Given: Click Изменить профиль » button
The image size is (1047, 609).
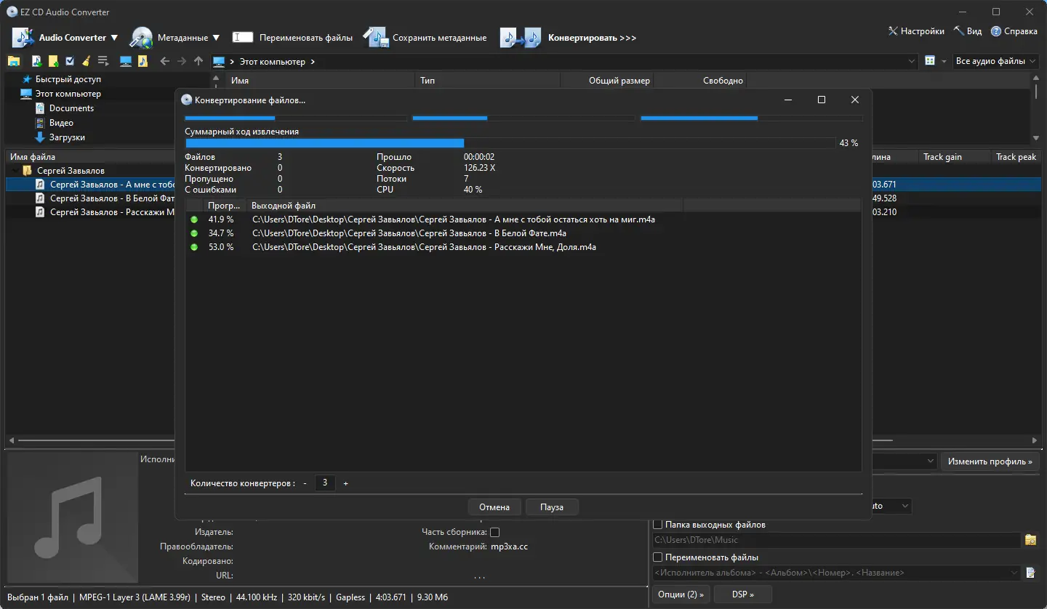Looking at the screenshot, I should pos(990,461).
